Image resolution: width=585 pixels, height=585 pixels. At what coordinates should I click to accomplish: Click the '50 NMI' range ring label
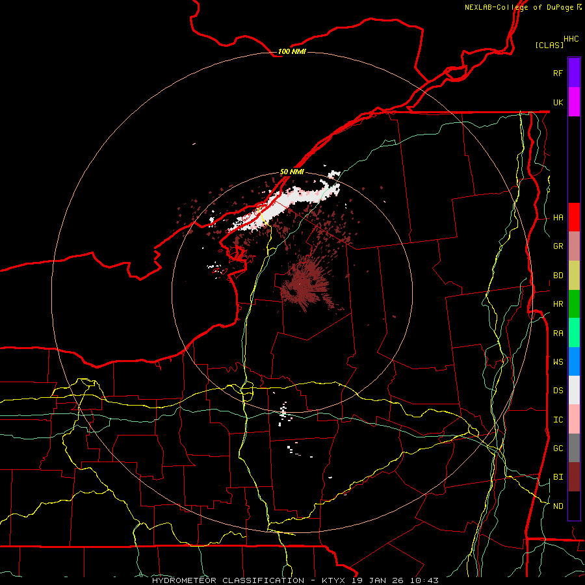tap(292, 172)
